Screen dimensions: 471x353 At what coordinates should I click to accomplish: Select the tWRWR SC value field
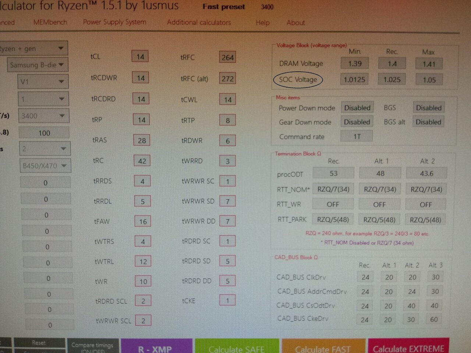pos(227,181)
